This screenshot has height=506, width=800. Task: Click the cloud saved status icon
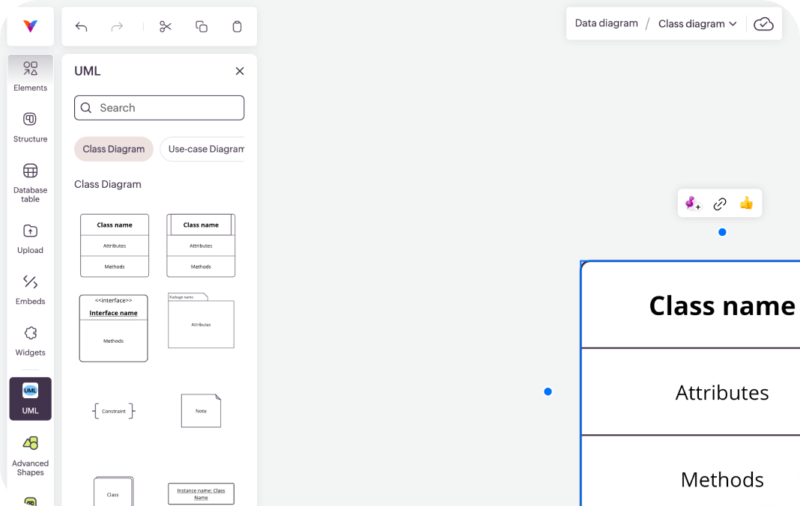tap(764, 24)
